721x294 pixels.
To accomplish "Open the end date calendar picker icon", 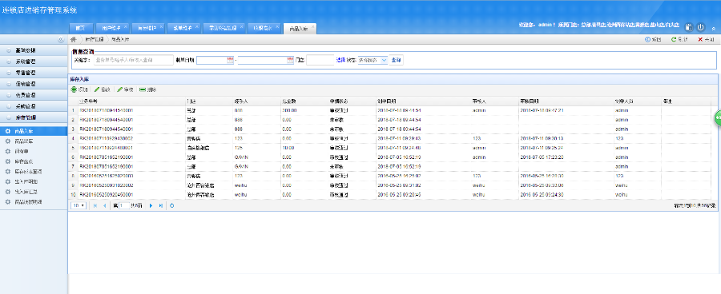I will (290, 60).
